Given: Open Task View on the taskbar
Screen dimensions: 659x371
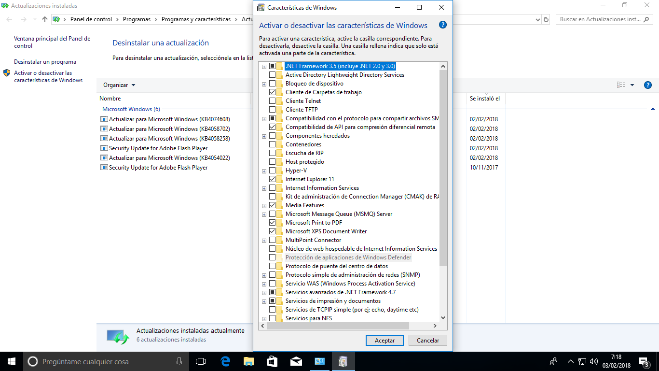Looking at the screenshot, I should 201,361.
